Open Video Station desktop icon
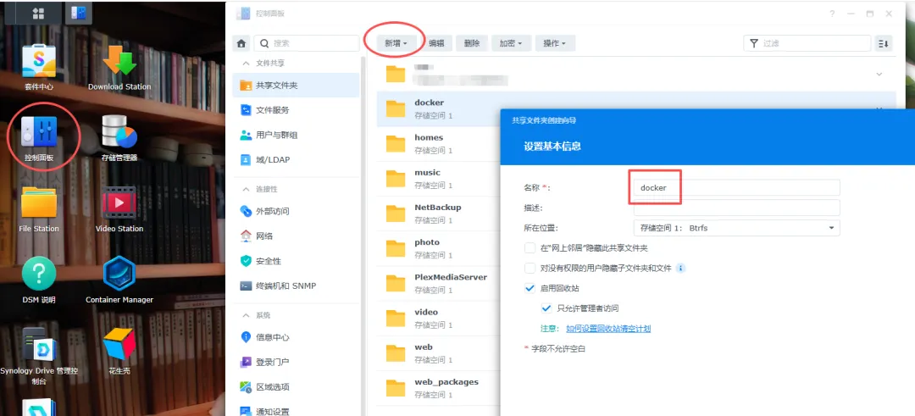Viewport: 915px width, 416px height. 119,209
